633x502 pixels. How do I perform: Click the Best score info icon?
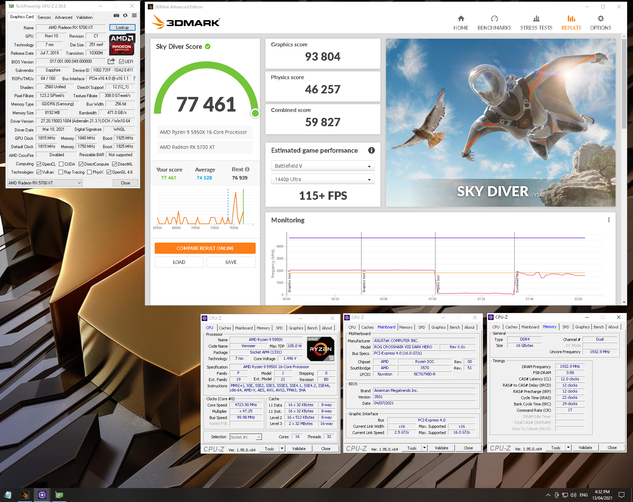click(247, 169)
